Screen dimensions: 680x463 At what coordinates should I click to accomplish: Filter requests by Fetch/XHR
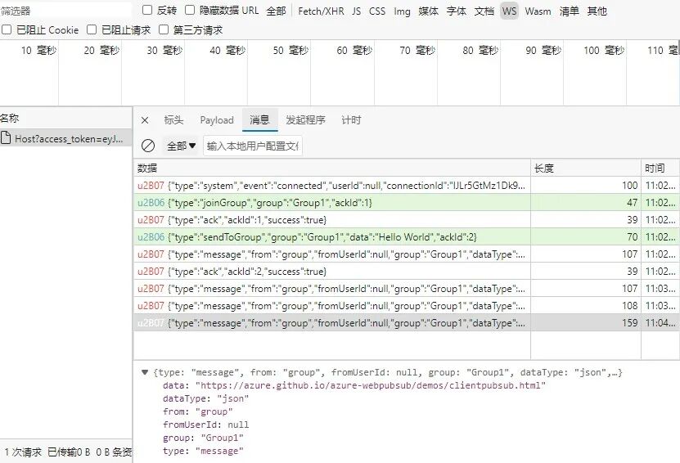point(321,11)
